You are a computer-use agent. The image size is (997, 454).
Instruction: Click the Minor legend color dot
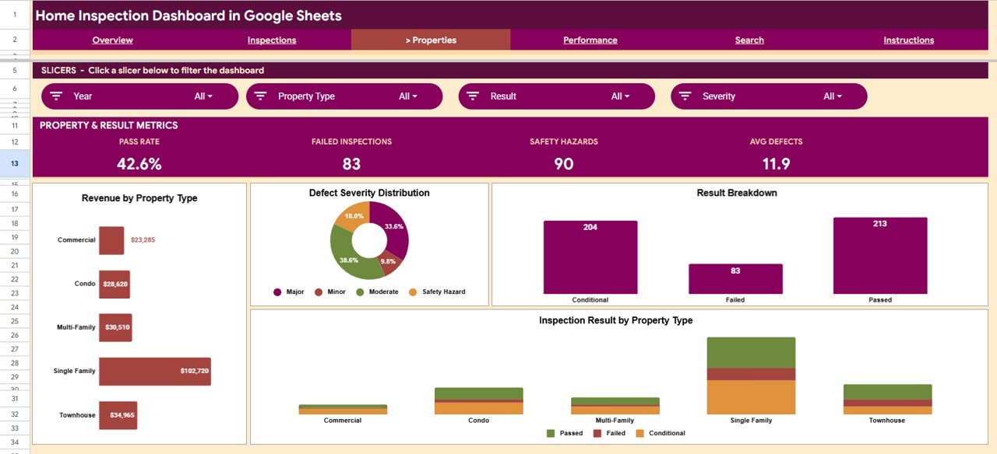click(319, 292)
